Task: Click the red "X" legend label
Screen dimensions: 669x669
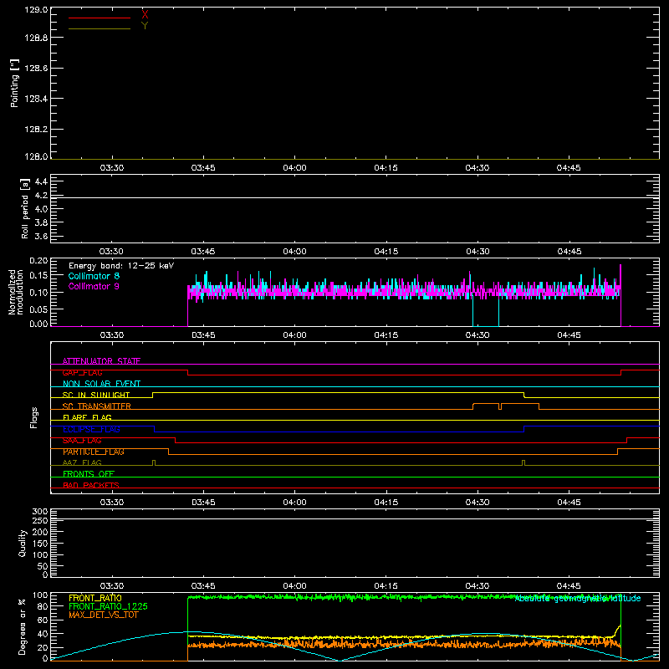Action: [145, 15]
